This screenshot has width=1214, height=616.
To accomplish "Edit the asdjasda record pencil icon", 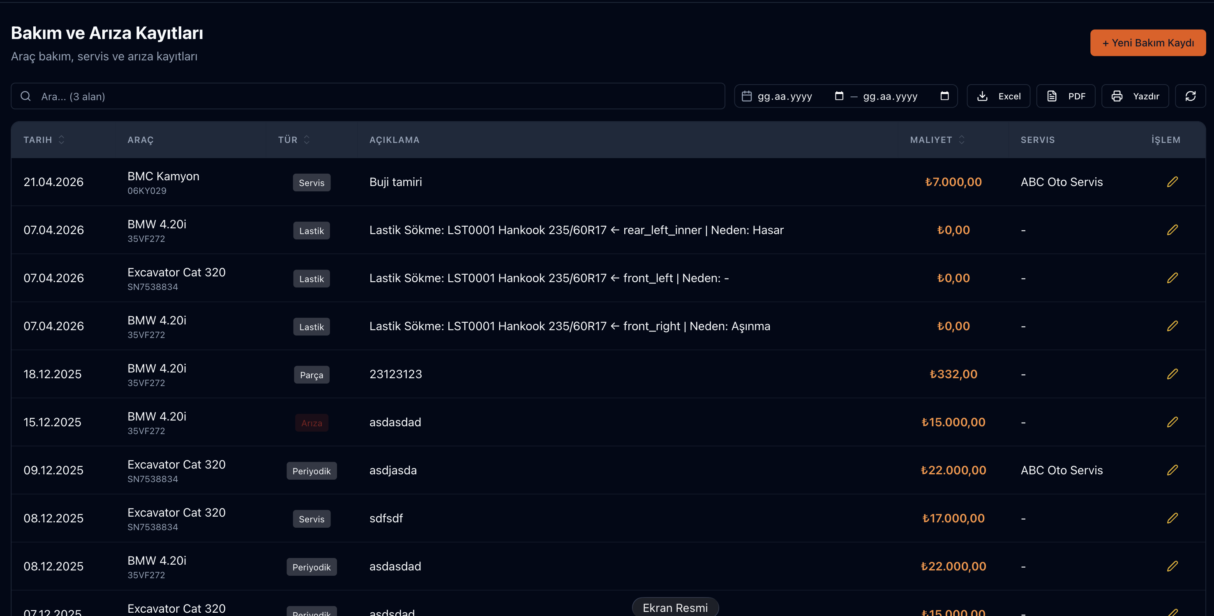I will pyautogui.click(x=1172, y=470).
